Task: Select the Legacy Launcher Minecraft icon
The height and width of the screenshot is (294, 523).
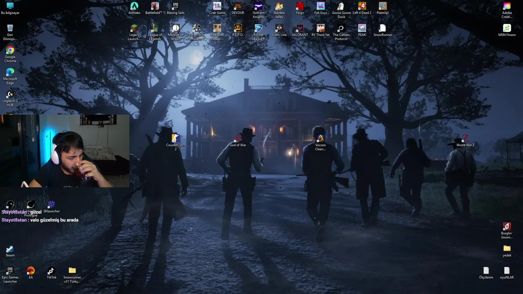Action: point(134,32)
